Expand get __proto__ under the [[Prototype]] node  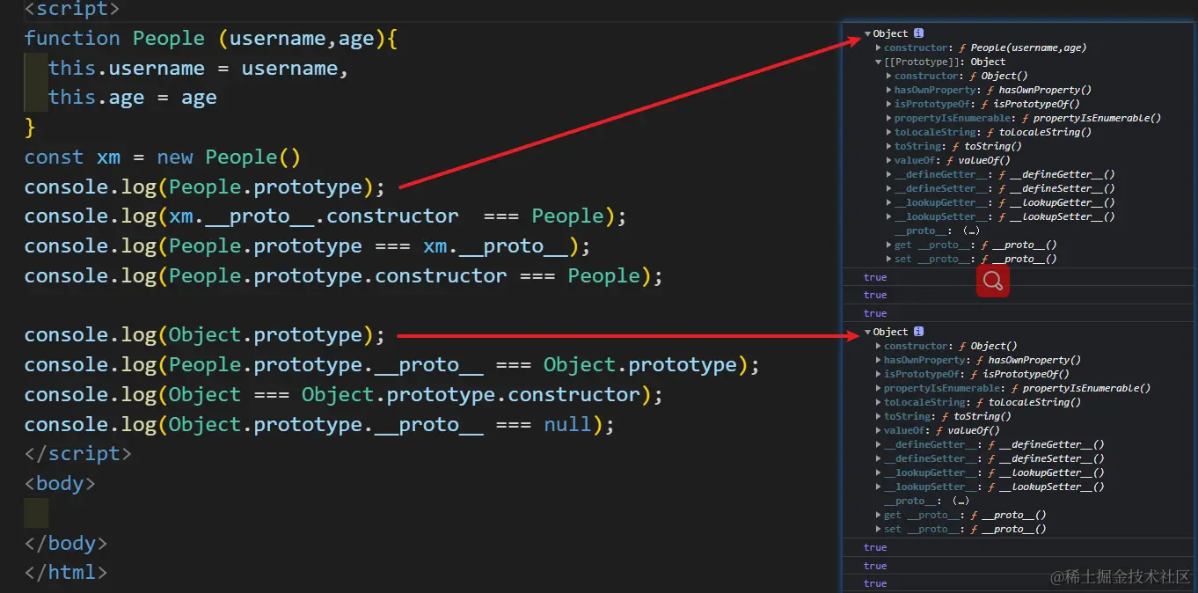tap(889, 245)
